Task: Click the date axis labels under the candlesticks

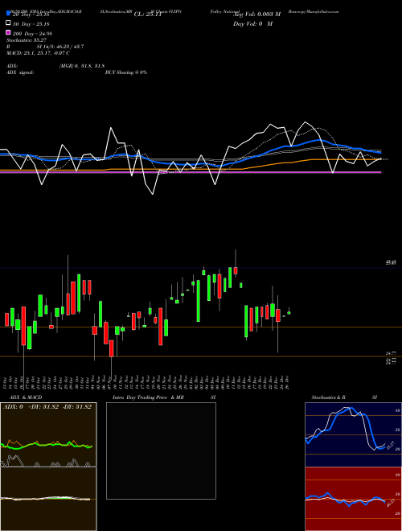Action: 146,382
